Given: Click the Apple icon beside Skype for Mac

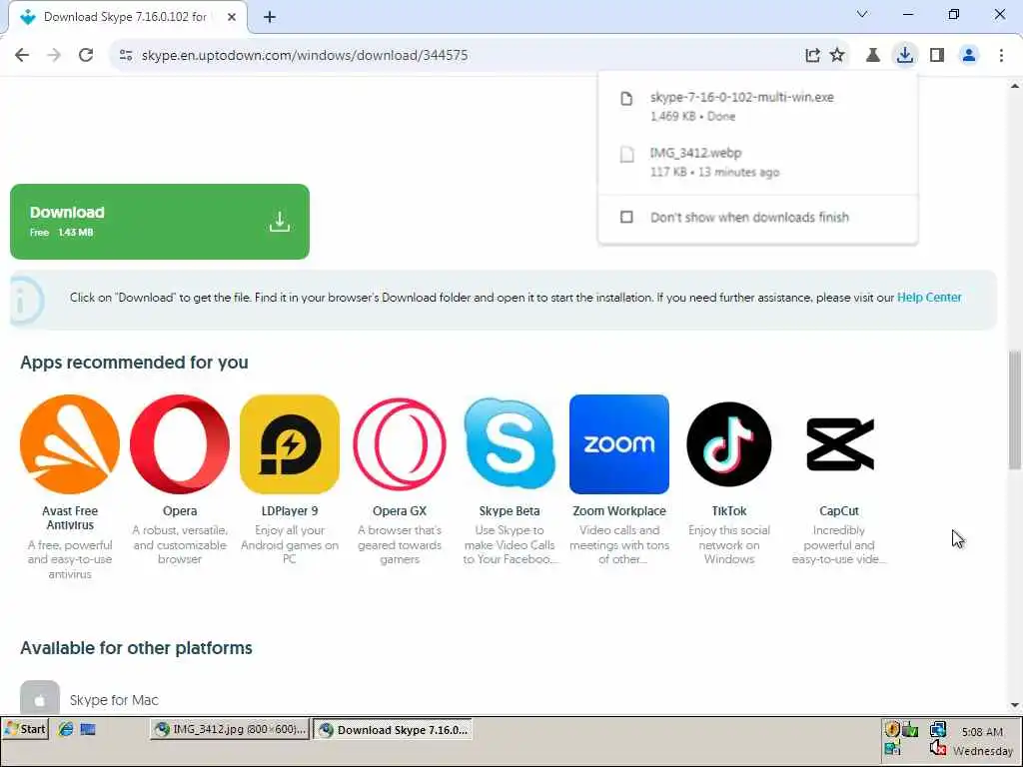Looking at the screenshot, I should [40, 698].
